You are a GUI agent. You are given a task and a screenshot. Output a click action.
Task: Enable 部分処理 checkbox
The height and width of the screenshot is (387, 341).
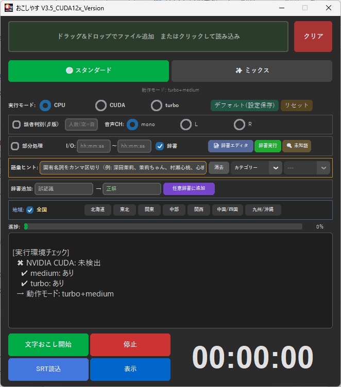pos(15,146)
